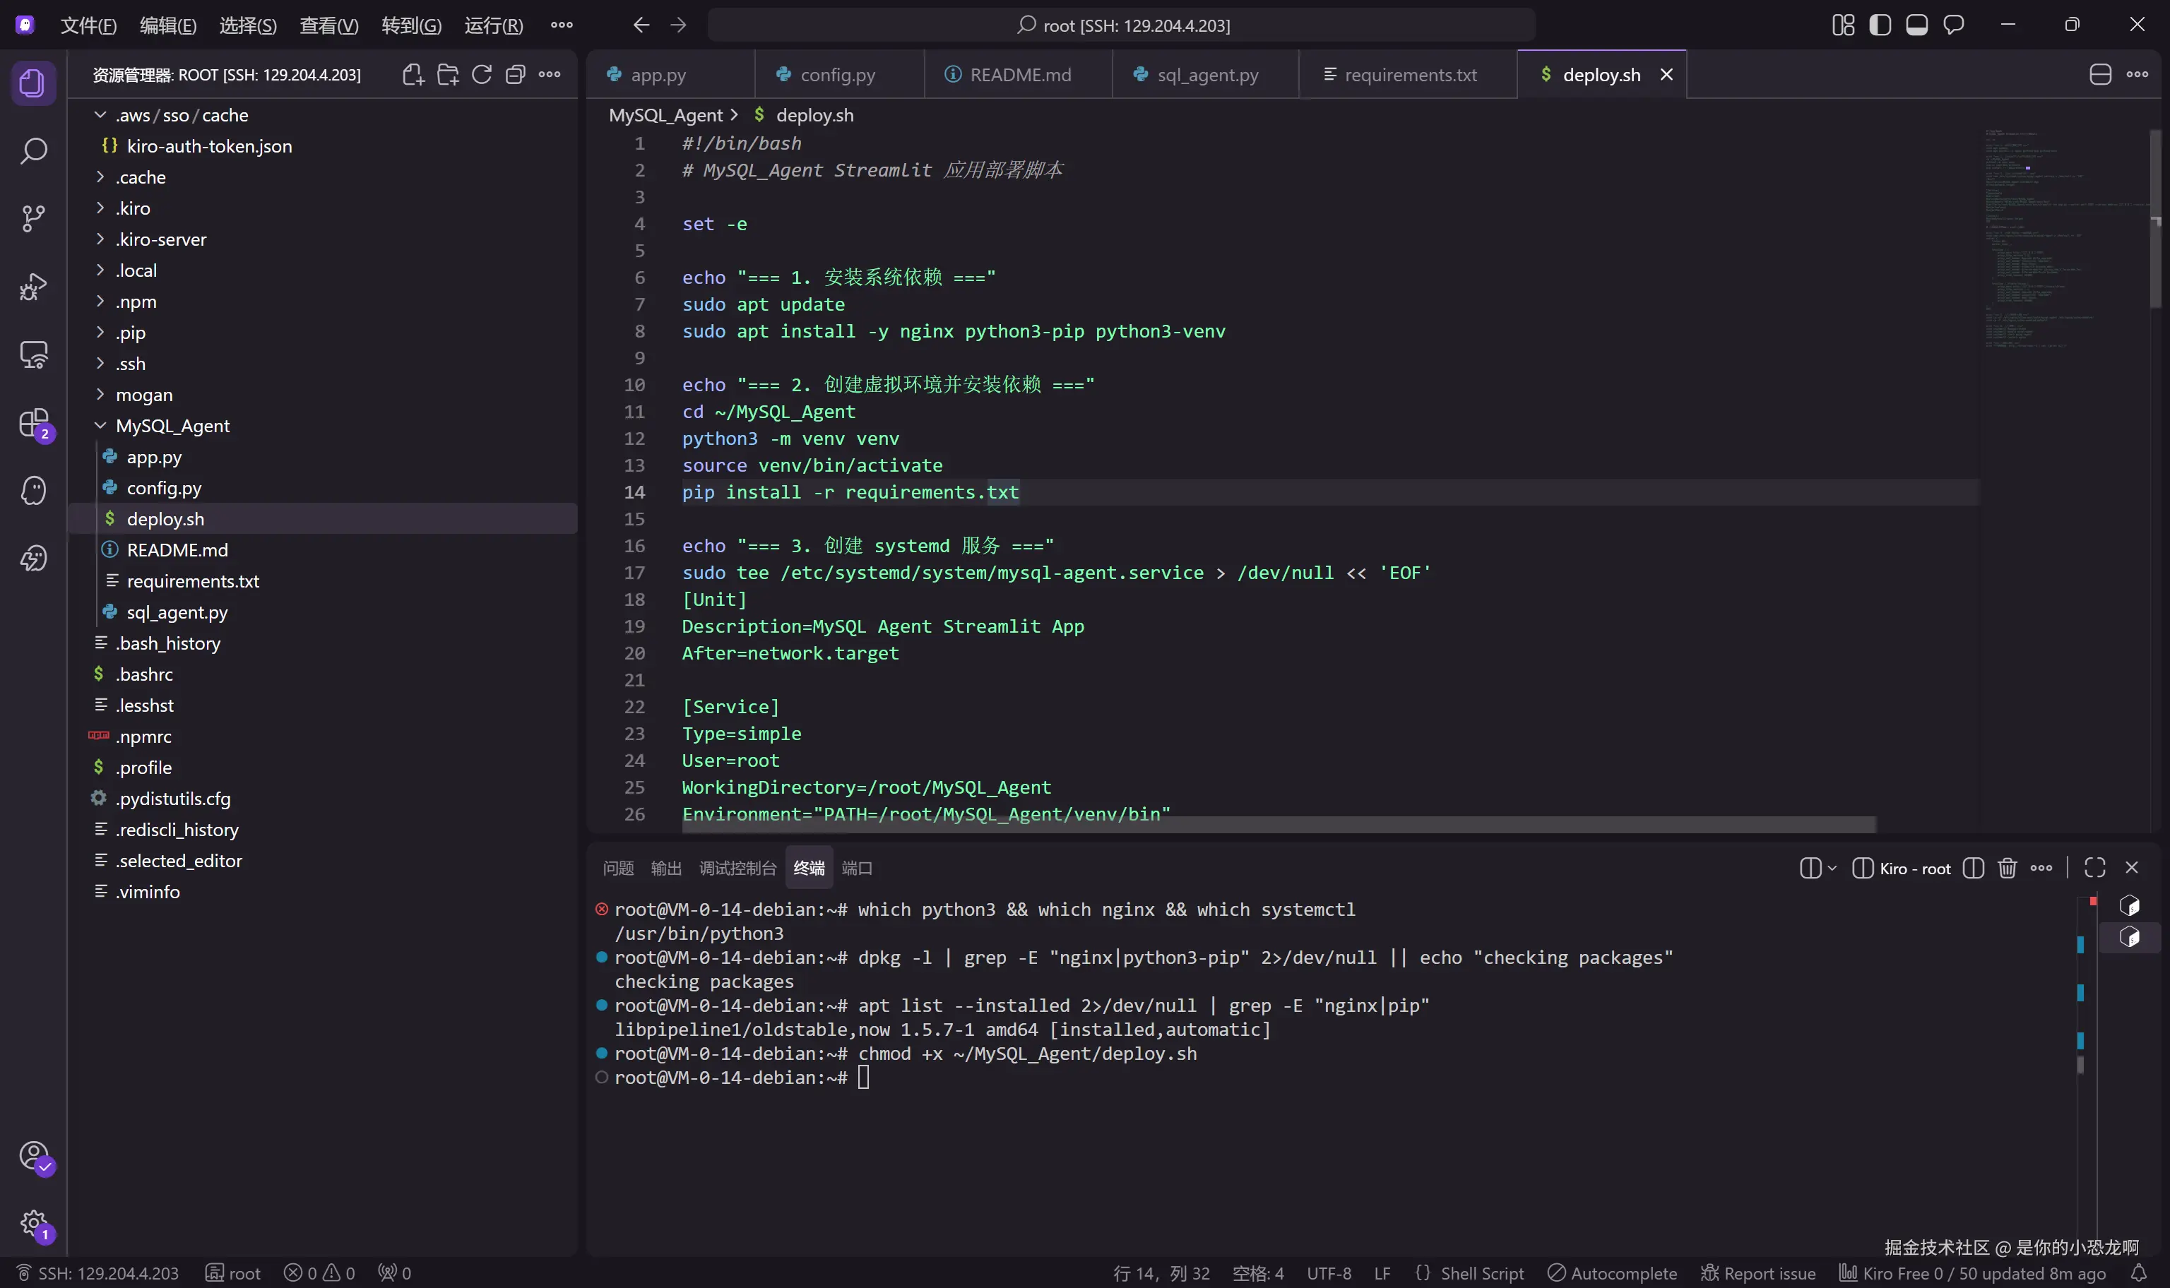The height and width of the screenshot is (1288, 2170).
Task: Click the New File icon in explorer
Action: pyautogui.click(x=413, y=75)
